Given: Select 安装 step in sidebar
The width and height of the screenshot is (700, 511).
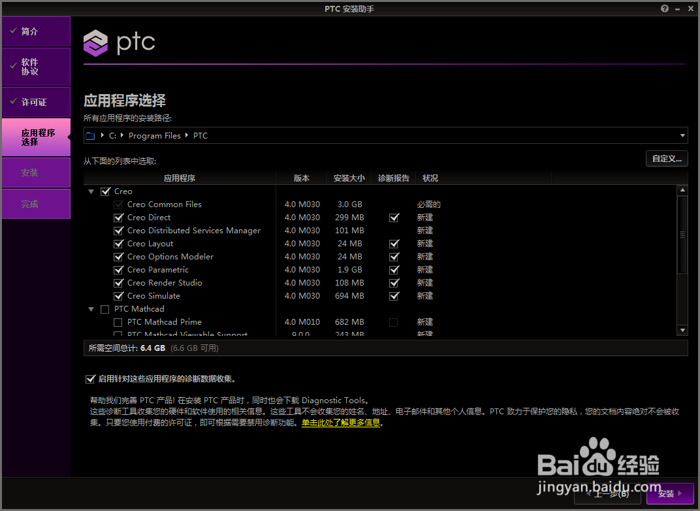Looking at the screenshot, I should coord(36,173).
